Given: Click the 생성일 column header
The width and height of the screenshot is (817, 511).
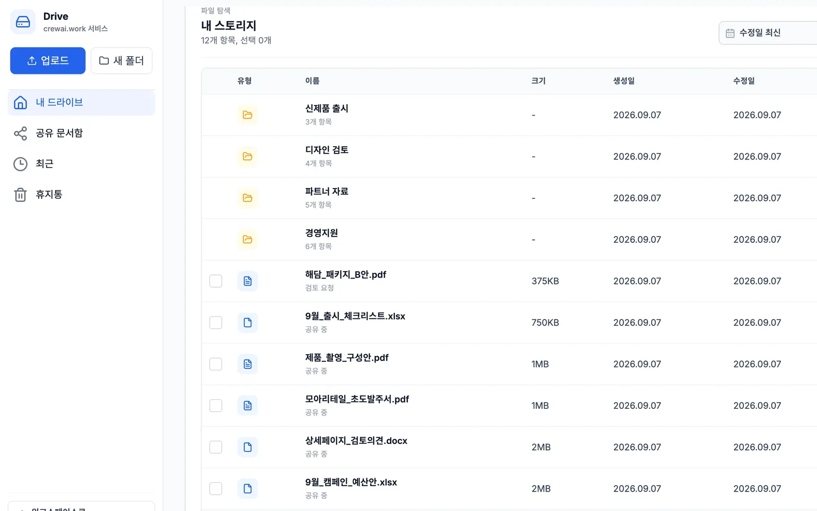Looking at the screenshot, I should point(624,81).
